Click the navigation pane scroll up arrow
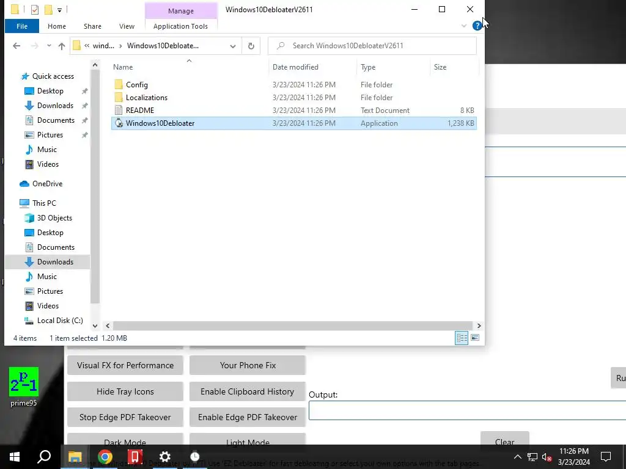 [95, 64]
